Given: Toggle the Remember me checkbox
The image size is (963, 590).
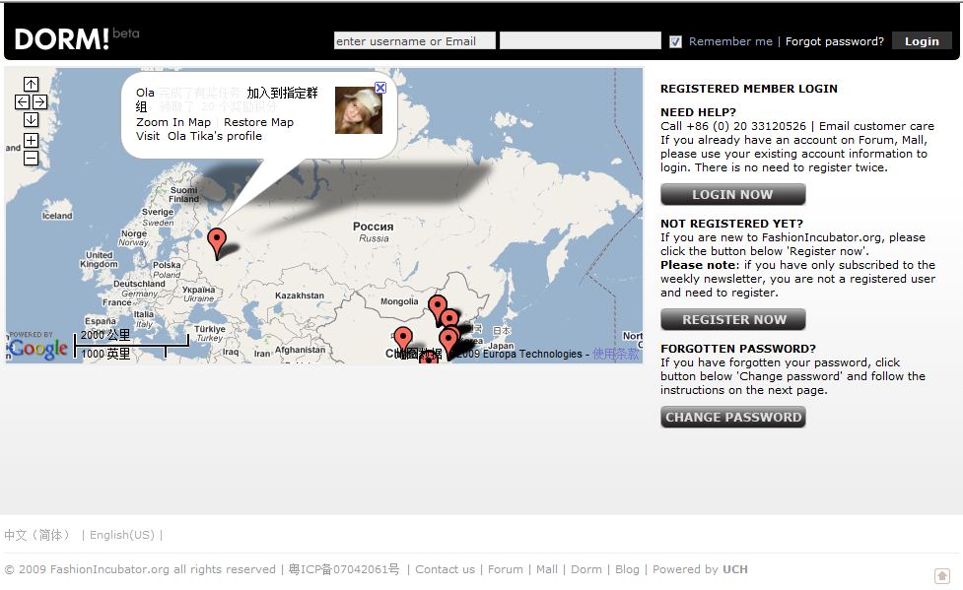Looking at the screenshot, I should [x=675, y=41].
